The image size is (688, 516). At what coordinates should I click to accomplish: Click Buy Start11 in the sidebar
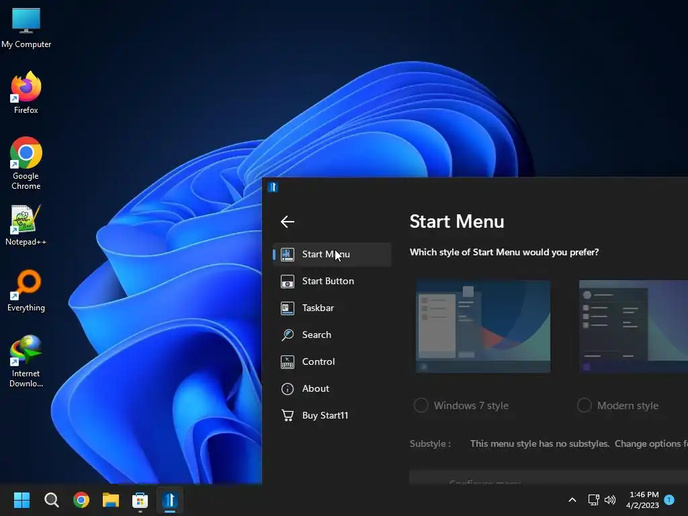click(332, 415)
